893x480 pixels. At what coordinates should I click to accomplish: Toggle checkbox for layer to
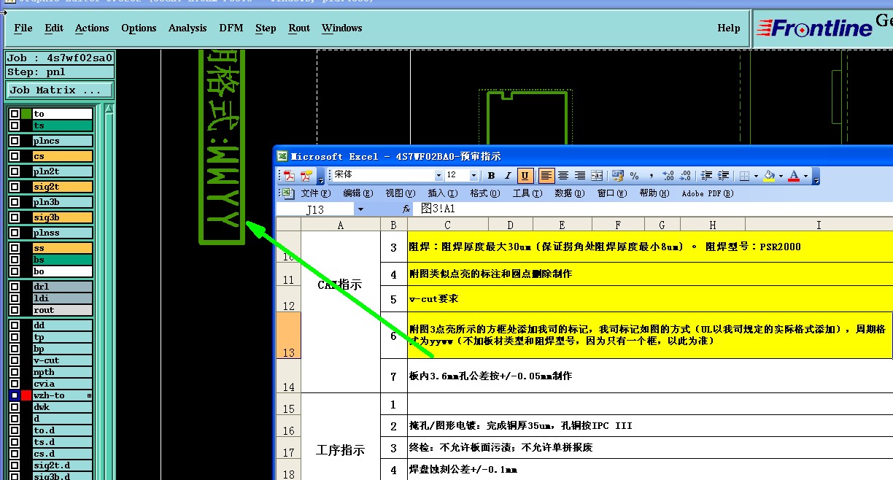click(15, 114)
